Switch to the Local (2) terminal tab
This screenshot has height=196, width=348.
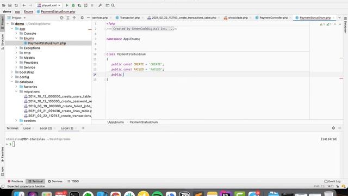coord(46,128)
